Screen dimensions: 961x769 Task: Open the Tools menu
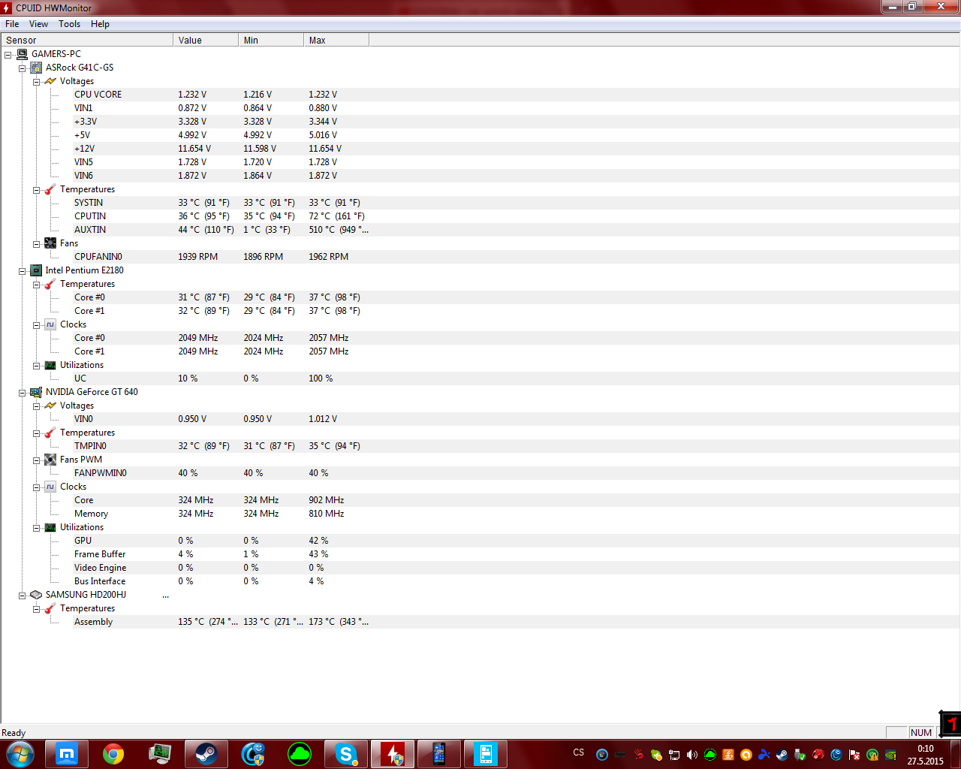[70, 24]
